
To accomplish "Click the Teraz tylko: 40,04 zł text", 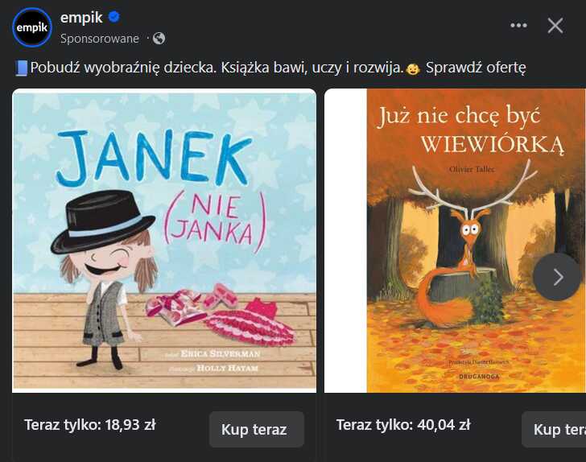I will (x=402, y=425).
